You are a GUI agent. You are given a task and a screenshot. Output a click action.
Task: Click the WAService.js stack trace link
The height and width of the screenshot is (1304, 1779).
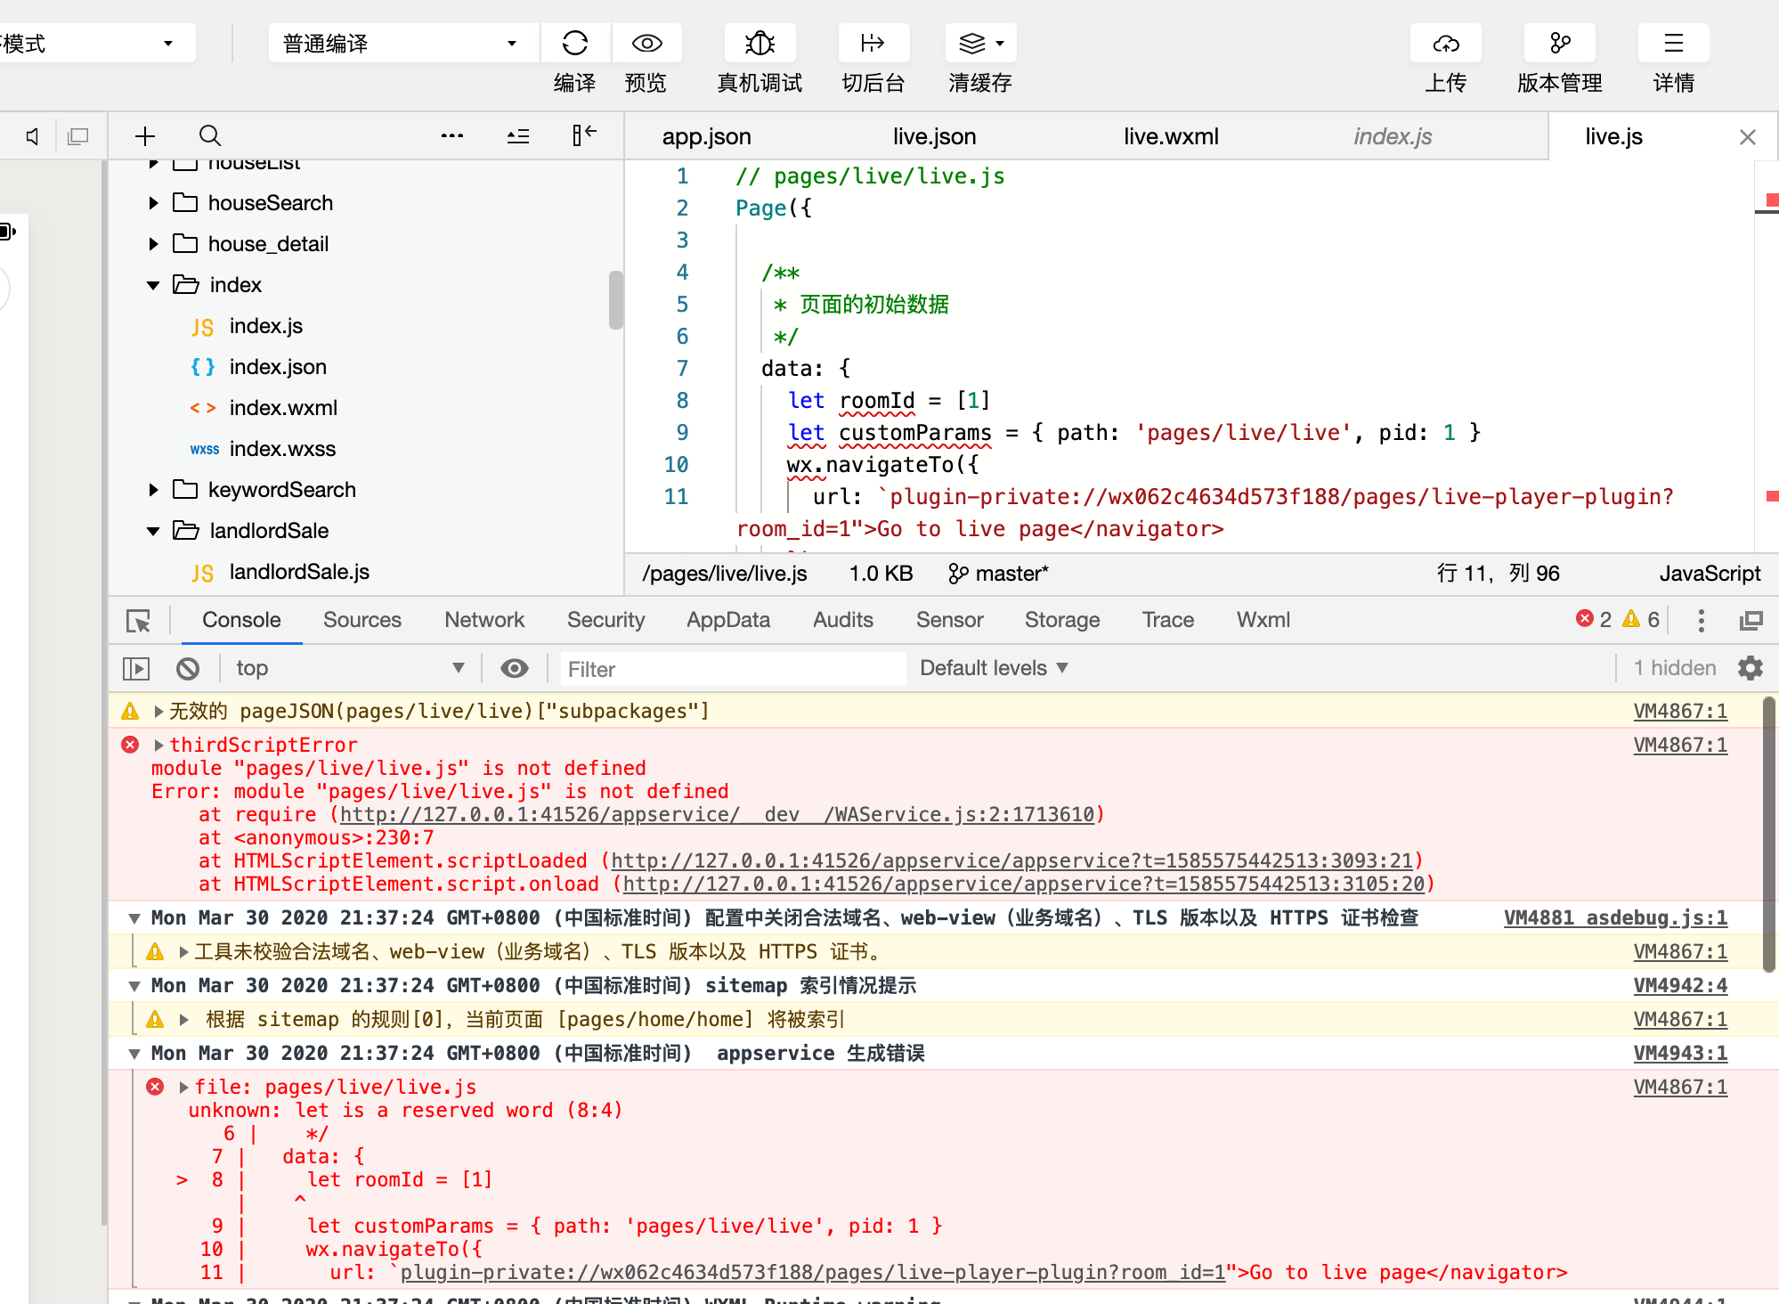pos(717,814)
